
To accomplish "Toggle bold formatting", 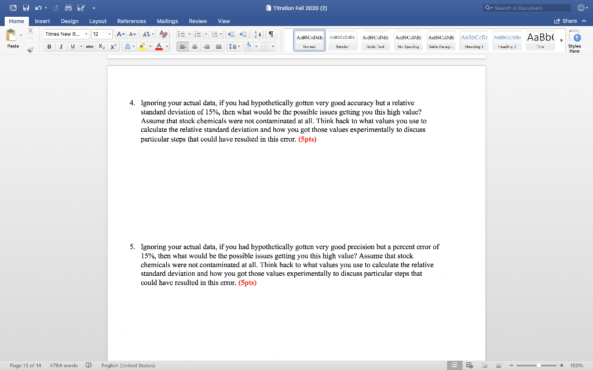I will pos(49,46).
